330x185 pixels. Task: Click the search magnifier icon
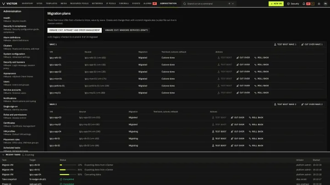click(185, 4)
